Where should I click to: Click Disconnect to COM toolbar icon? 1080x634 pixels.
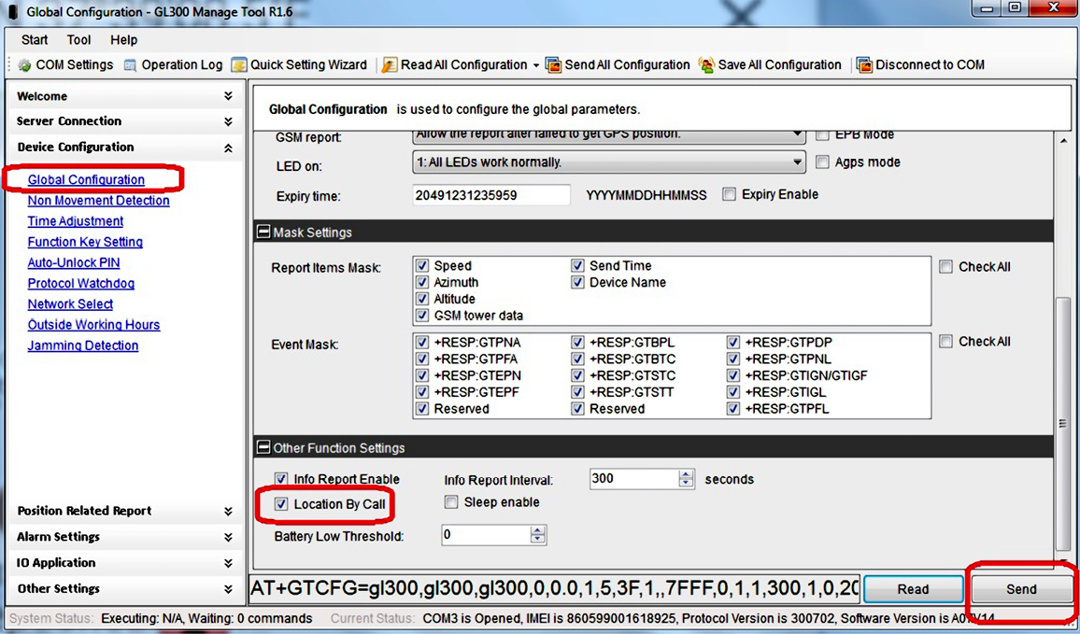tap(864, 64)
